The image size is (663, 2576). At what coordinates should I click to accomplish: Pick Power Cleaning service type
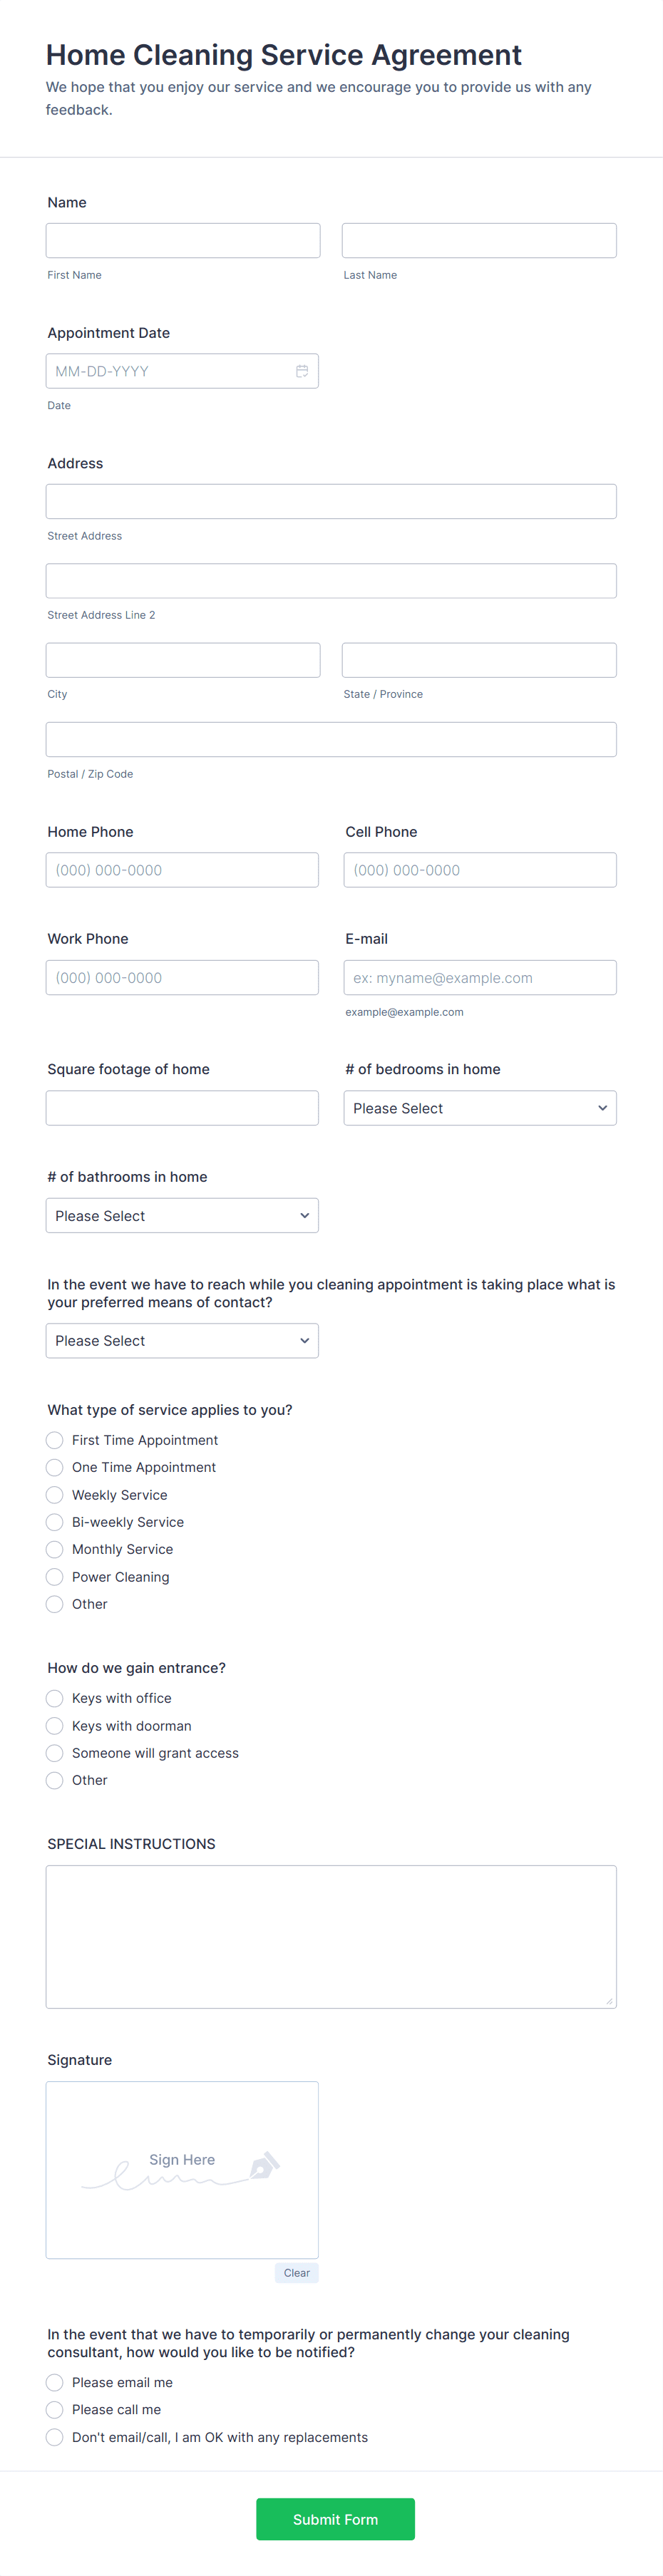tap(54, 1576)
